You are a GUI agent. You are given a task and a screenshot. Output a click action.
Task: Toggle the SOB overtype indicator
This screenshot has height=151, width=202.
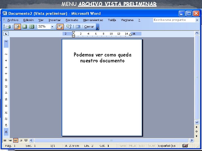pos(151,146)
